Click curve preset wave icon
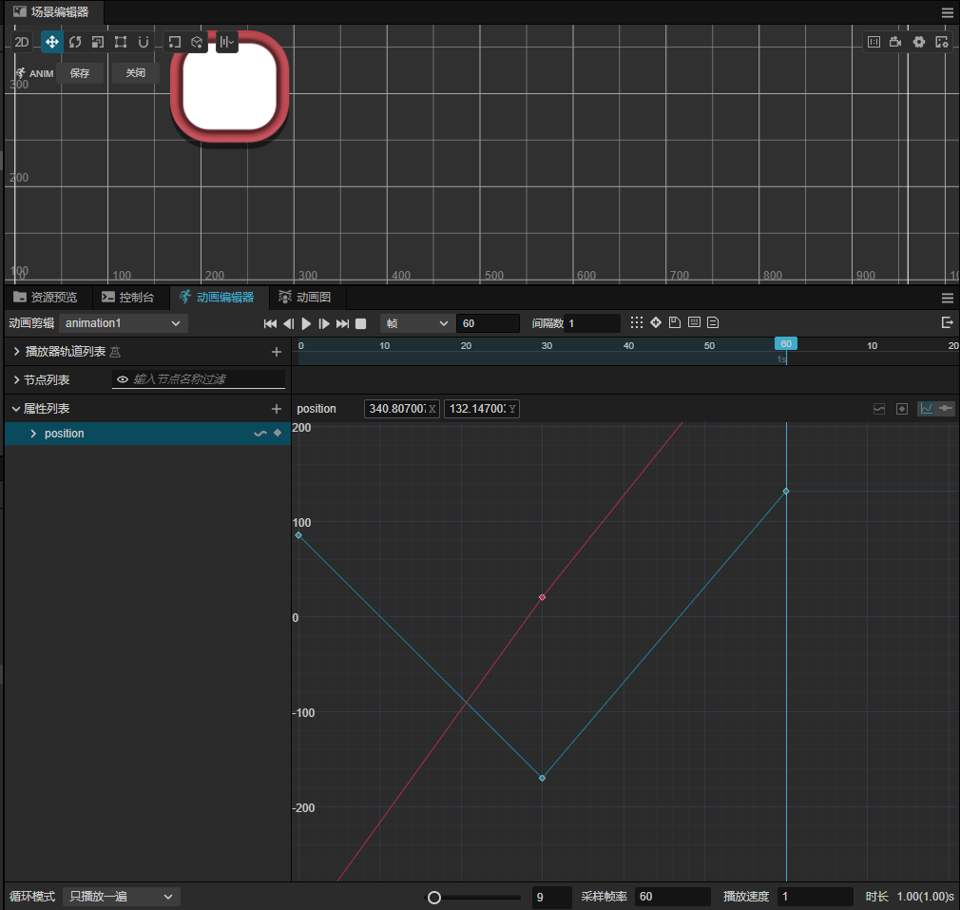 click(879, 409)
